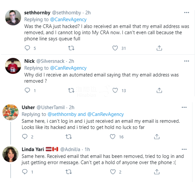Screen dimensions: 195x182
Task: Reply to Nick's automated email tweet
Action: point(28,90)
